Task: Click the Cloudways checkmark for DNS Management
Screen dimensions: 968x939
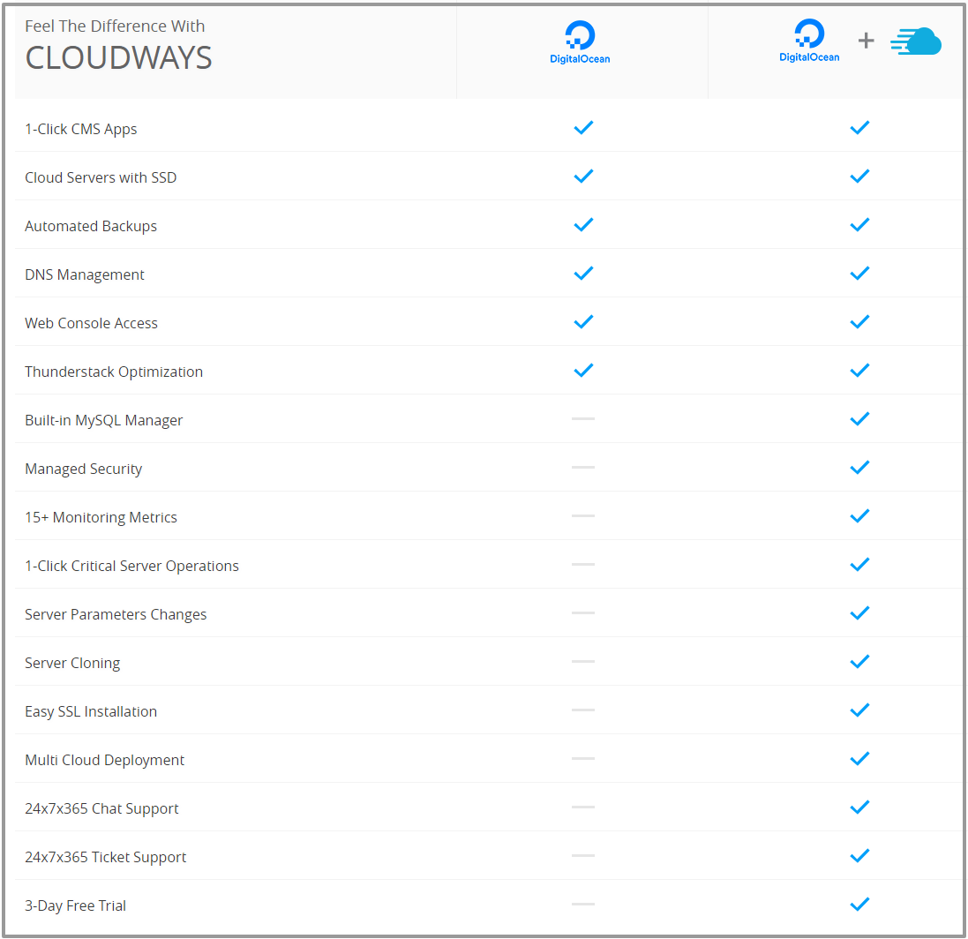Action: click(x=859, y=274)
